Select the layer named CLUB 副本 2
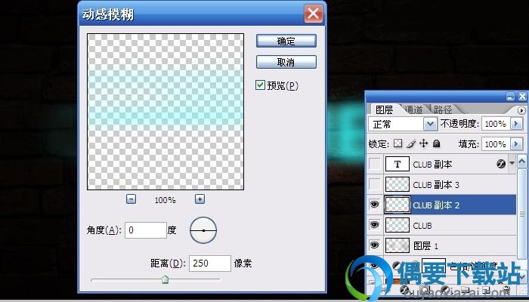 [x=436, y=205]
